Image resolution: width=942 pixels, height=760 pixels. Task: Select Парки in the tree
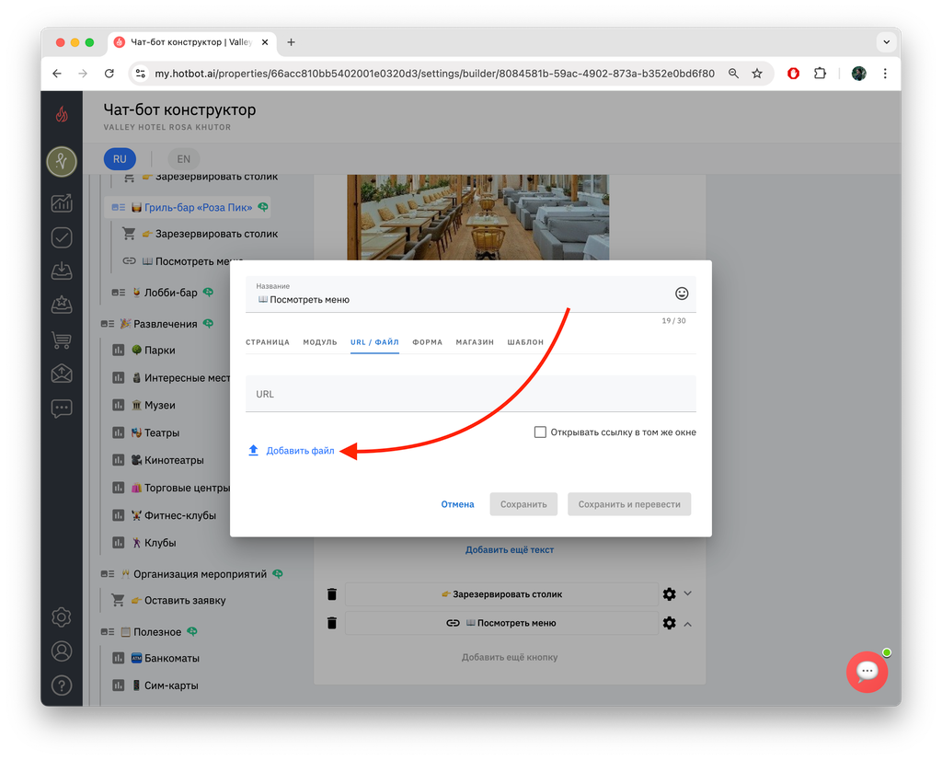click(160, 351)
